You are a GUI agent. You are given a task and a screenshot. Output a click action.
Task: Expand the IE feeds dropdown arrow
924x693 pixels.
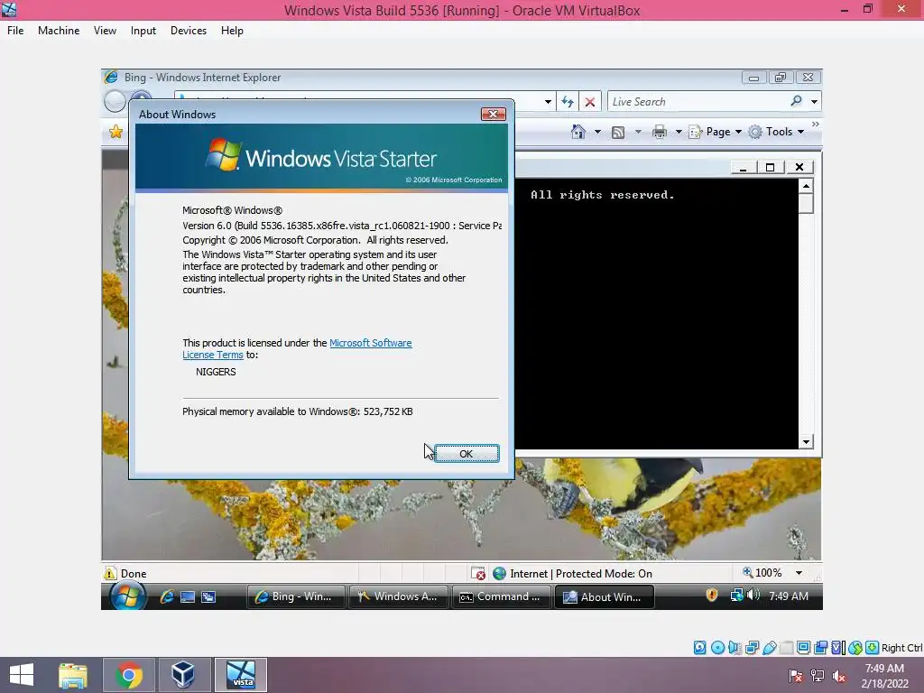point(638,132)
